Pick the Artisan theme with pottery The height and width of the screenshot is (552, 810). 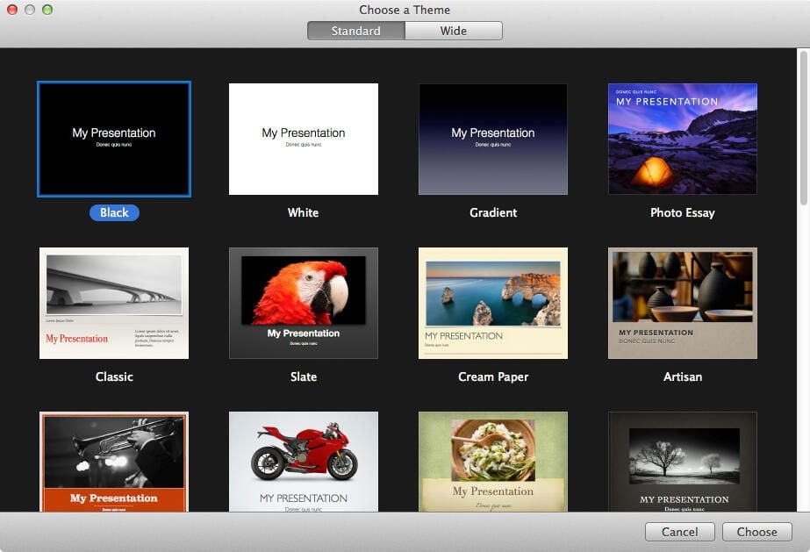[683, 303]
